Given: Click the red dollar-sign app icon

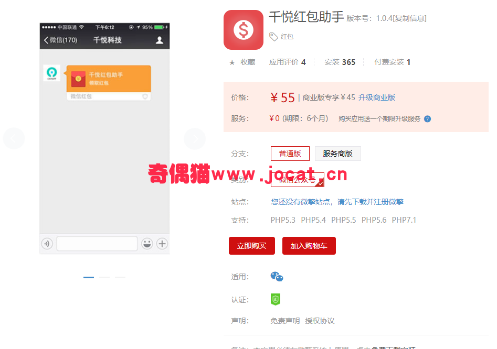Looking at the screenshot, I should [244, 30].
